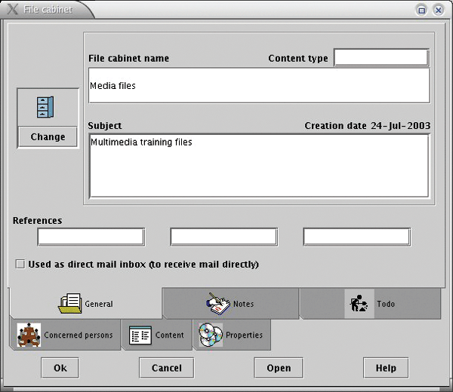Click the pen and notepad Notes icon
The height and width of the screenshot is (392, 453).
click(218, 303)
